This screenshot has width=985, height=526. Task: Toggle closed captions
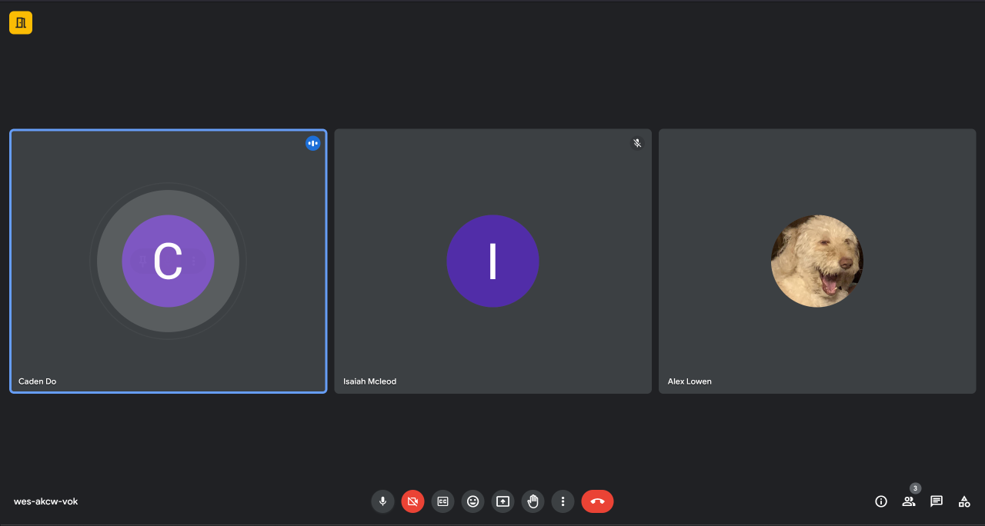(x=442, y=501)
